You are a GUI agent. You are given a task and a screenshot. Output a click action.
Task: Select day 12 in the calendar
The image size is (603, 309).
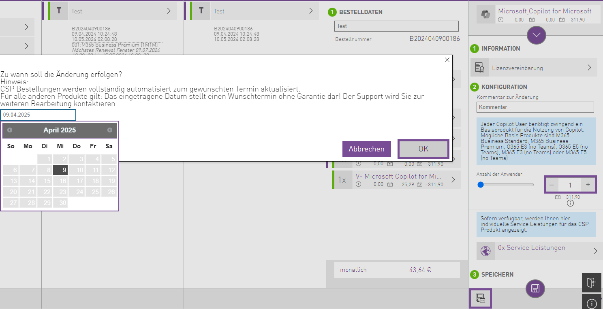click(x=109, y=170)
